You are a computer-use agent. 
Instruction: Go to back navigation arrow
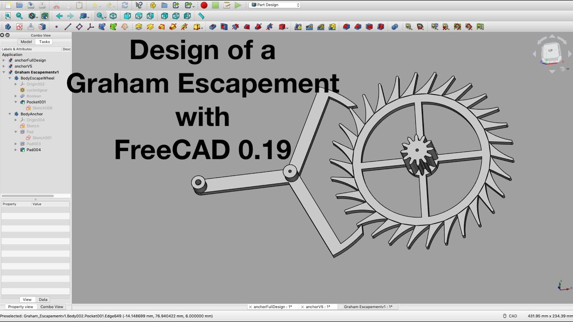[59, 16]
